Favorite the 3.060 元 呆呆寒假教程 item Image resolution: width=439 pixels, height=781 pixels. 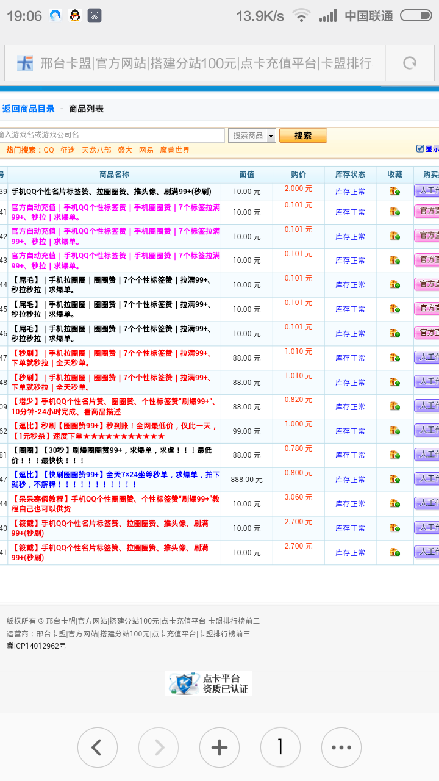(x=394, y=504)
